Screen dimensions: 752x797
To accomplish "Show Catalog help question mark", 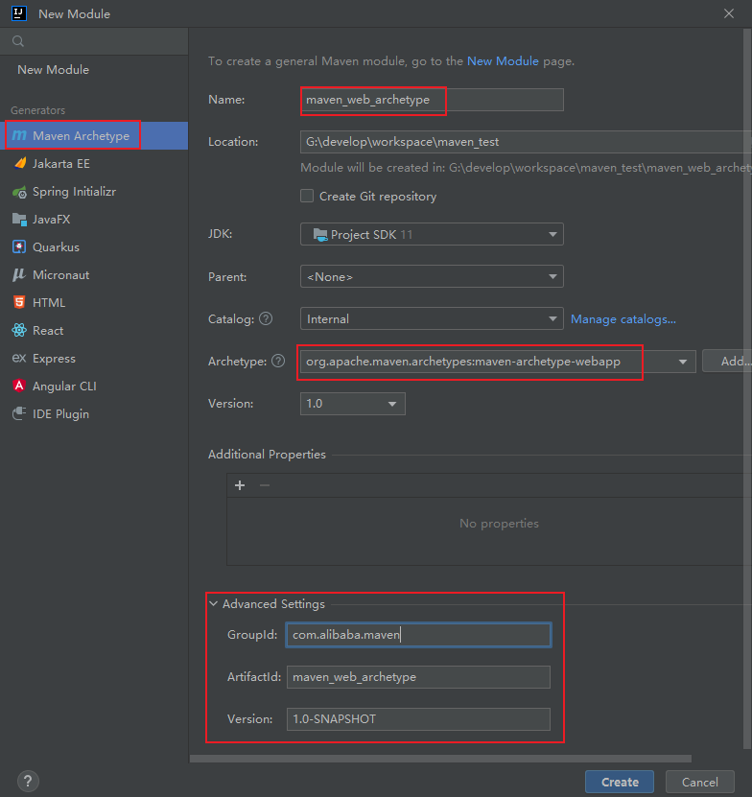I will (x=266, y=318).
